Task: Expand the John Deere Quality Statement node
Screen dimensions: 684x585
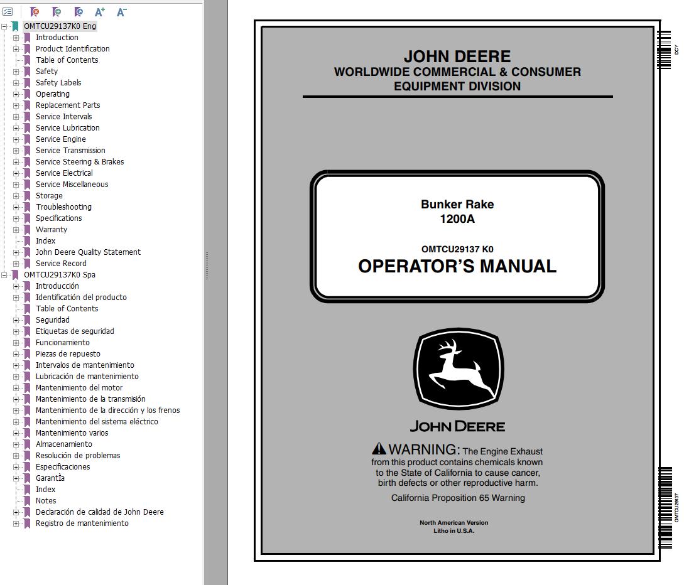Action: coord(16,252)
